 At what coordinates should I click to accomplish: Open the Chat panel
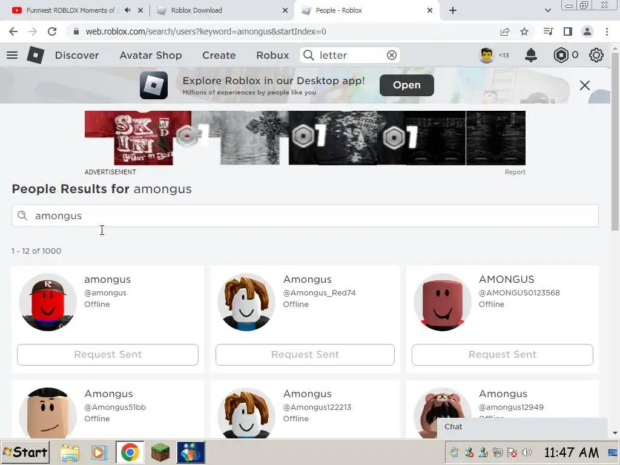coord(522,427)
